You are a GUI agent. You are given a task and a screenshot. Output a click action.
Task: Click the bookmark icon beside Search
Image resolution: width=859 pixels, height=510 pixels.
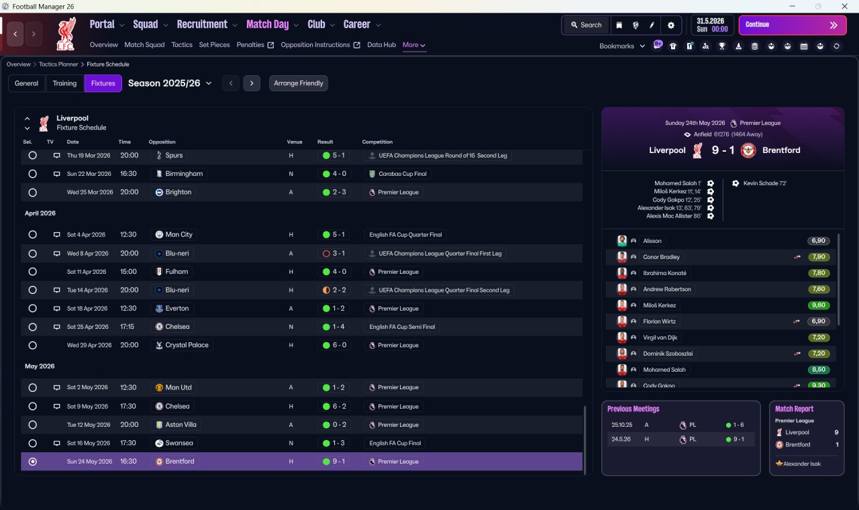pos(619,25)
